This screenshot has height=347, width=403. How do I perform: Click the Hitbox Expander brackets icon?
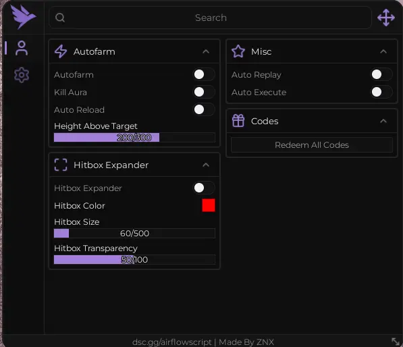(61, 165)
